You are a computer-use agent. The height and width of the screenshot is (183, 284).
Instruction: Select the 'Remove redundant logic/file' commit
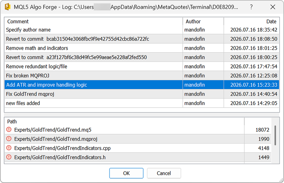[142, 67]
